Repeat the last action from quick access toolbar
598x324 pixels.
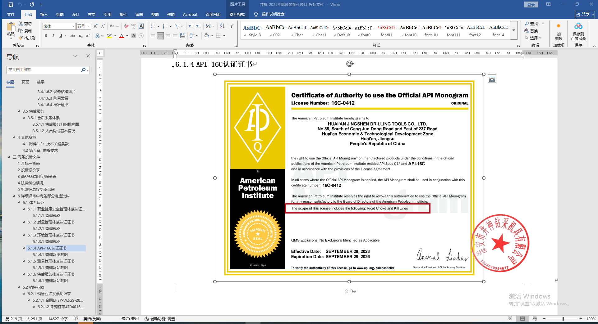[32, 5]
